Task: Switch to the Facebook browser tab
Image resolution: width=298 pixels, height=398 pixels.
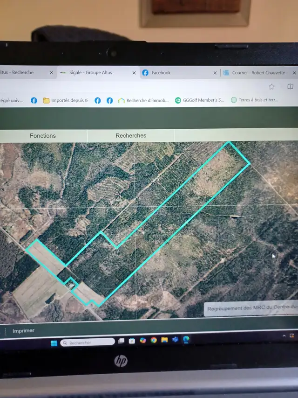Action: pyautogui.click(x=180, y=73)
